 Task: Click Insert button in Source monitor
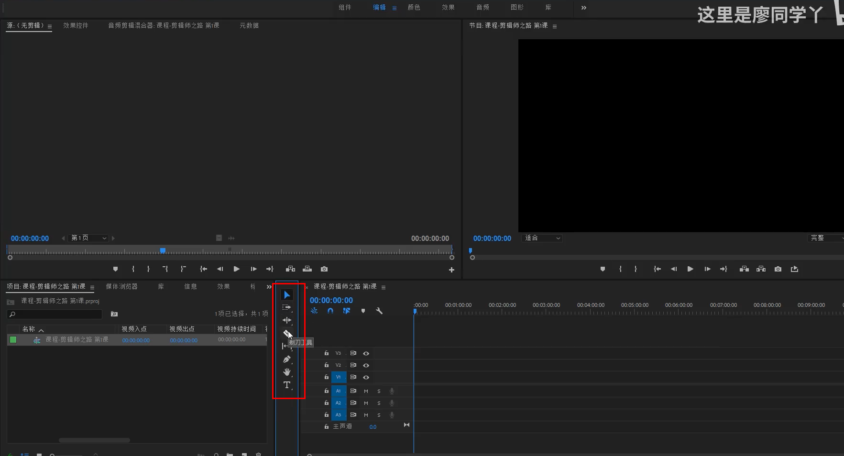pos(290,269)
